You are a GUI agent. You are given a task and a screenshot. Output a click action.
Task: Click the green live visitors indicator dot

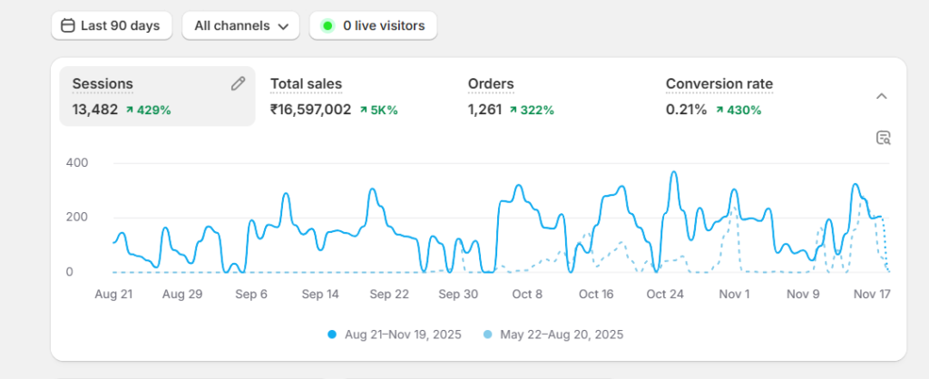click(x=328, y=26)
